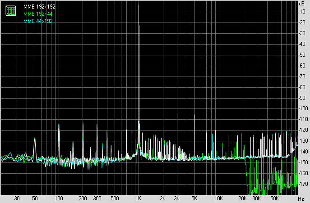Click the "-140" dB scale label
This screenshot has height=203, width=310.
click(x=303, y=152)
